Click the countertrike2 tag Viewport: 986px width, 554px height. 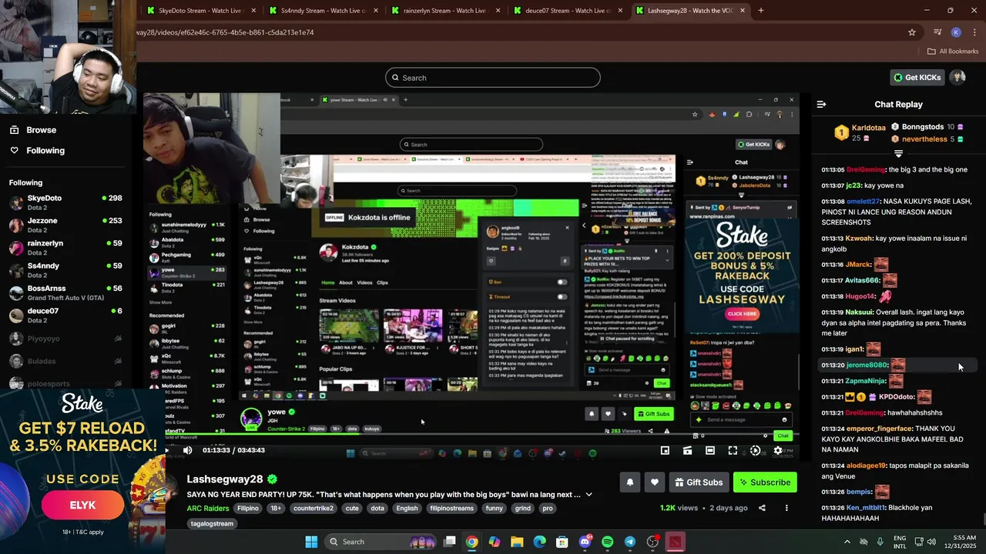(313, 508)
